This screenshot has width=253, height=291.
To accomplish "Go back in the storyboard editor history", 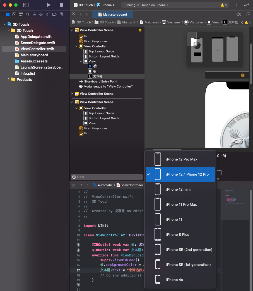I will click(x=81, y=14).
